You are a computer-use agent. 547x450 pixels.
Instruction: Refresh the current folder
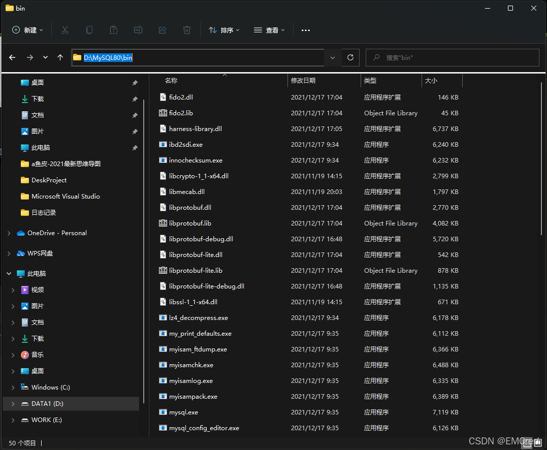pos(350,57)
